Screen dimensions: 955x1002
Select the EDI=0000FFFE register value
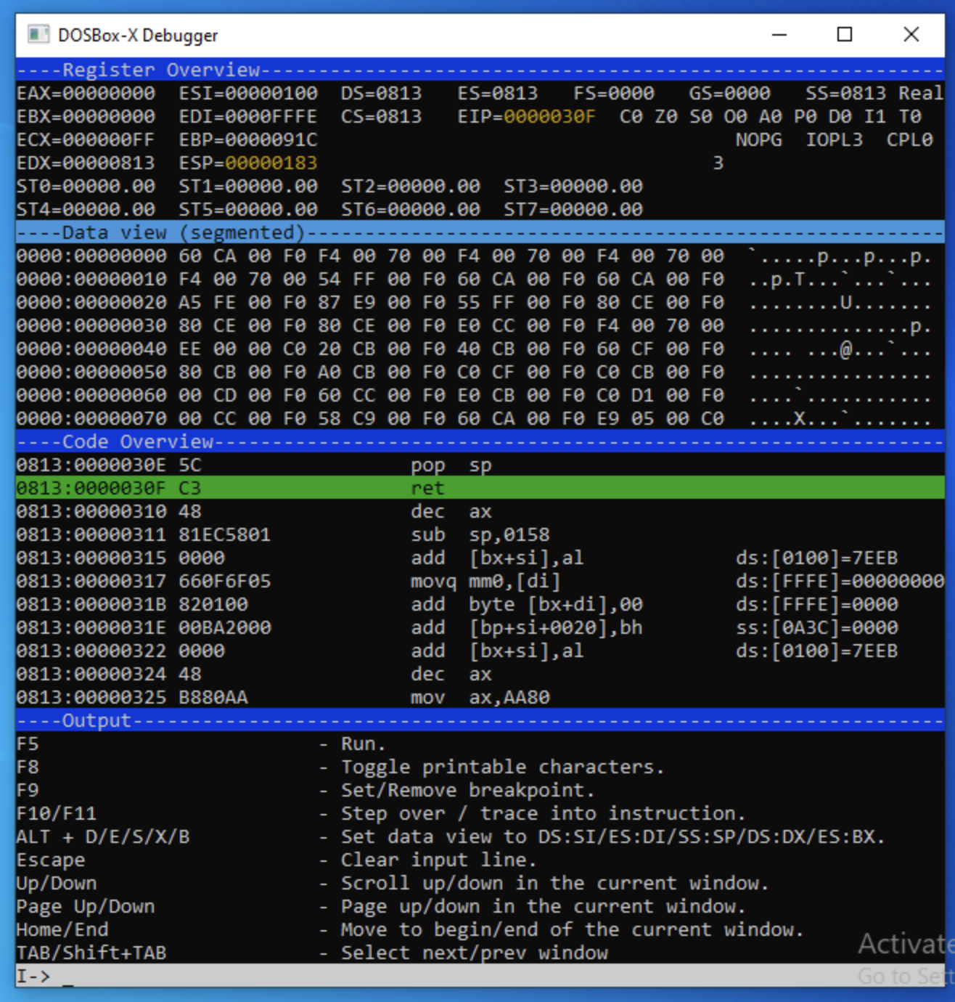click(248, 116)
